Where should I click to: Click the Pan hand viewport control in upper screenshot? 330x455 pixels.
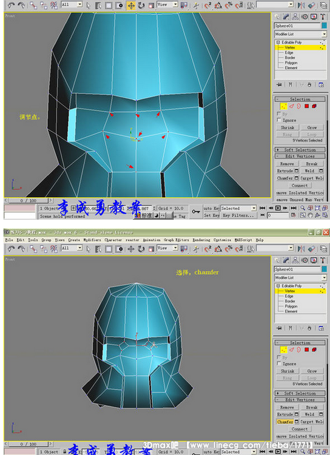pyautogui.click(x=310, y=215)
